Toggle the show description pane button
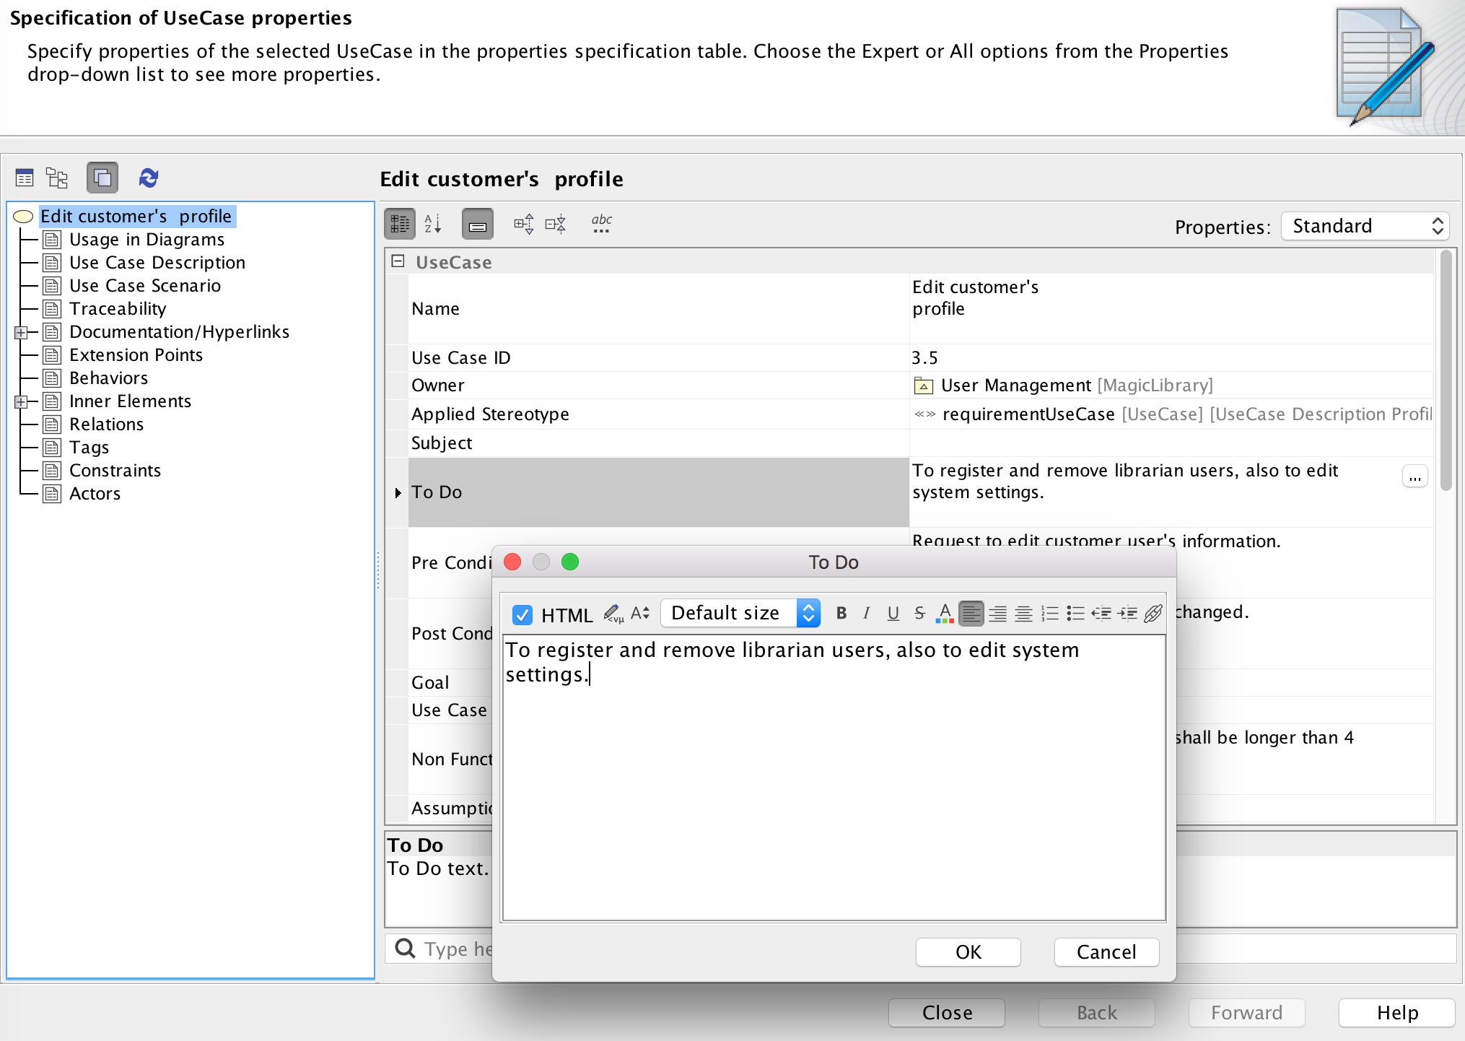The image size is (1465, 1041). click(x=477, y=224)
